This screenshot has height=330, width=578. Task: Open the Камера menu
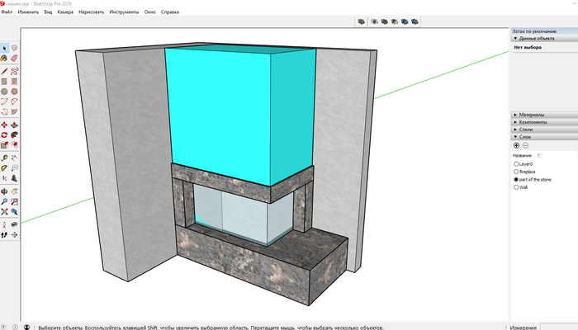point(65,13)
